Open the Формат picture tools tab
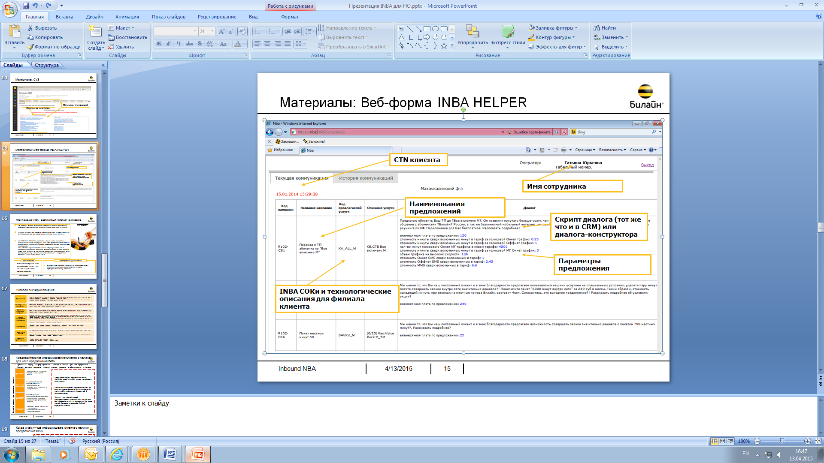 click(x=290, y=17)
